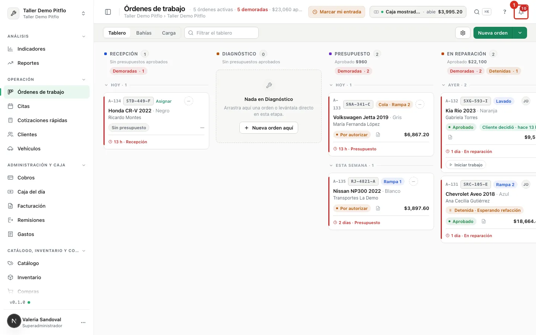Click the Asignar link on order A-134
Viewport: 536px width, 335px height.
164,101
